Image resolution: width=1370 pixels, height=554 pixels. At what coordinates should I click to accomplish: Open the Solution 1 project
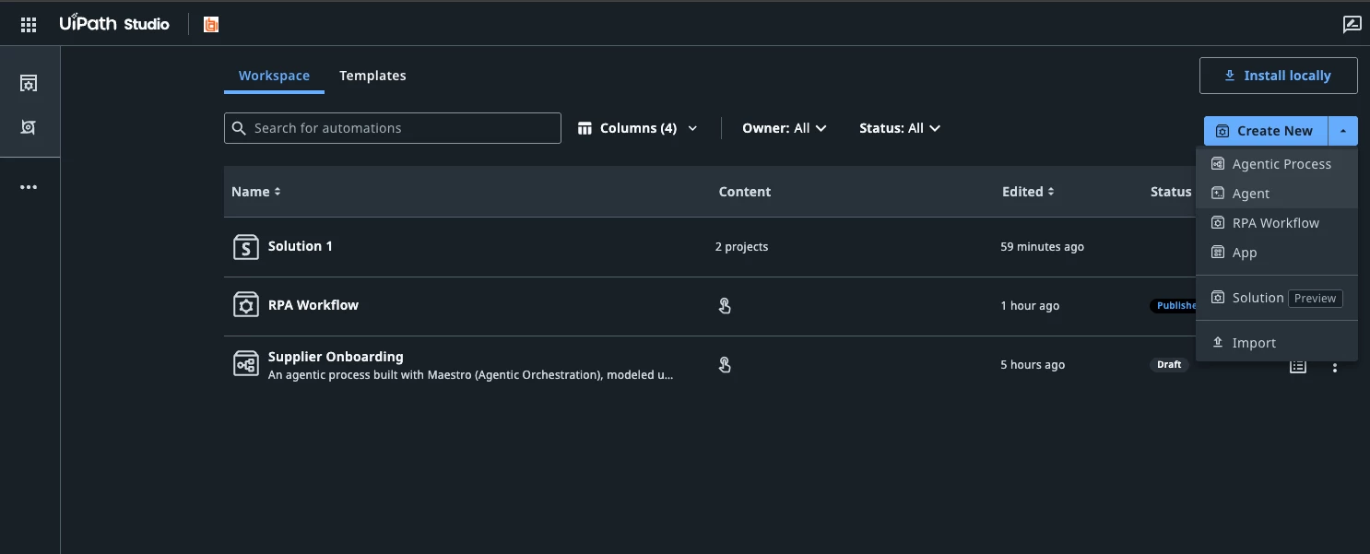pos(301,246)
